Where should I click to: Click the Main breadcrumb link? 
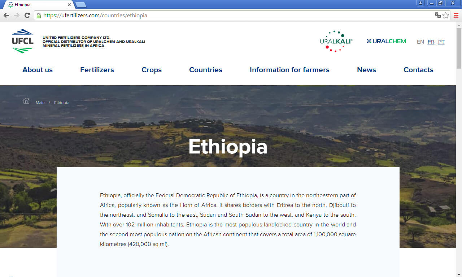[40, 103]
